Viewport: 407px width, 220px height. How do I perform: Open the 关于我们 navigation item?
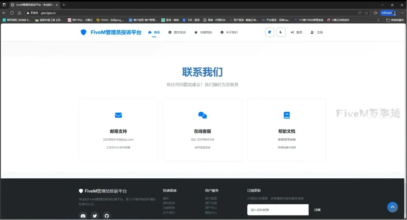pyautogui.click(x=229, y=33)
